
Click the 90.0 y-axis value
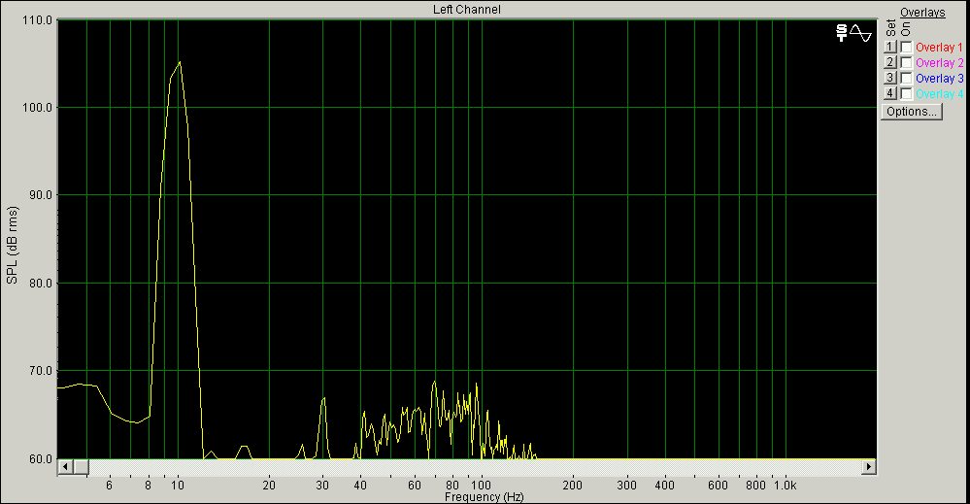[x=42, y=195]
